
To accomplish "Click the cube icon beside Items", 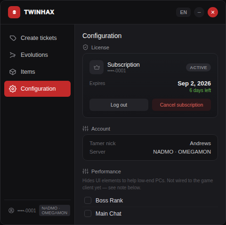I will 13,72.
